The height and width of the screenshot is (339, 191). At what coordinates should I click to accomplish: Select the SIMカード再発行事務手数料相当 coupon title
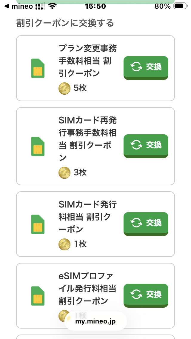pos(88,139)
